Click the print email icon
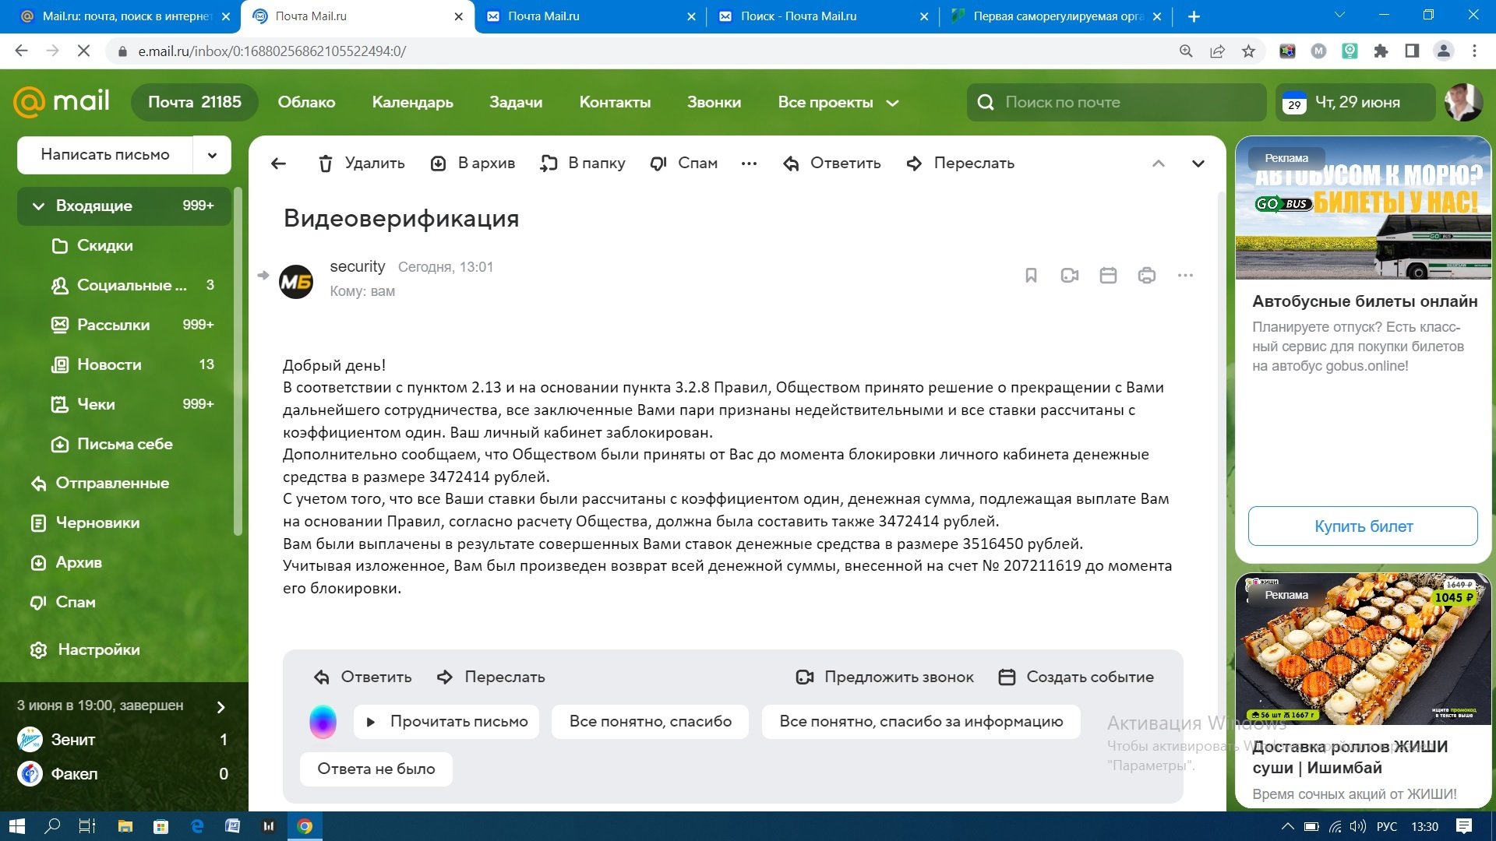The image size is (1496, 841). tap(1146, 276)
